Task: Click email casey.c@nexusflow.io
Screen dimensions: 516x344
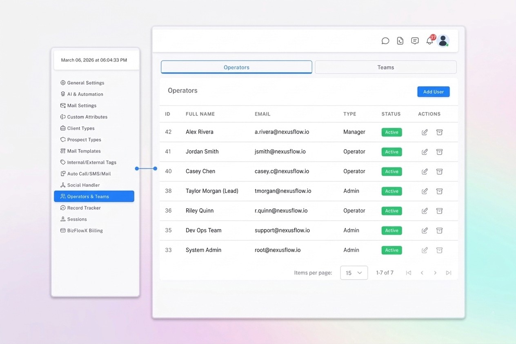Action: [x=282, y=171]
